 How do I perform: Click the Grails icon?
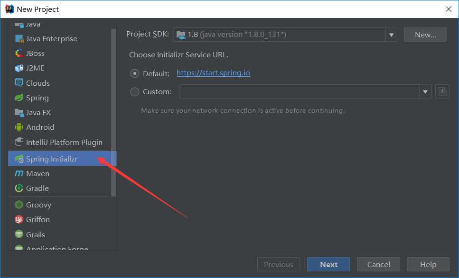tap(19, 234)
